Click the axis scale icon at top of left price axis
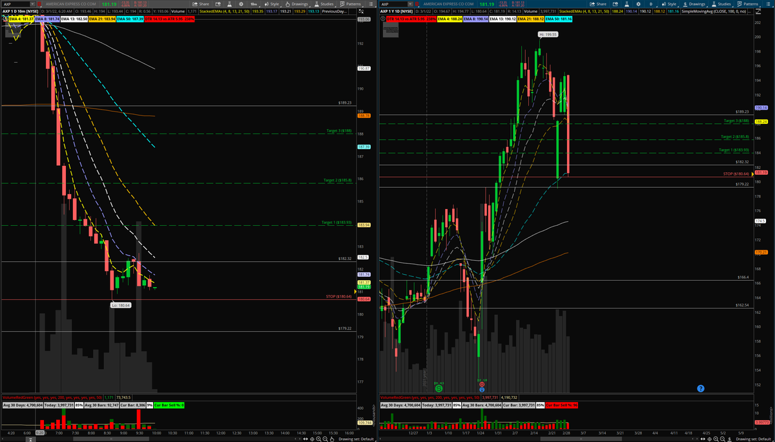 (x=361, y=12)
